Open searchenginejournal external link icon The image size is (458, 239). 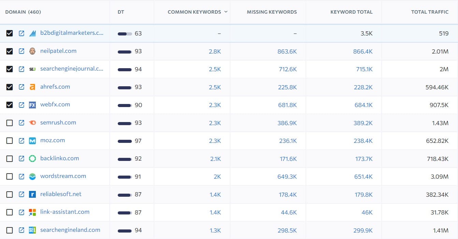click(x=22, y=69)
